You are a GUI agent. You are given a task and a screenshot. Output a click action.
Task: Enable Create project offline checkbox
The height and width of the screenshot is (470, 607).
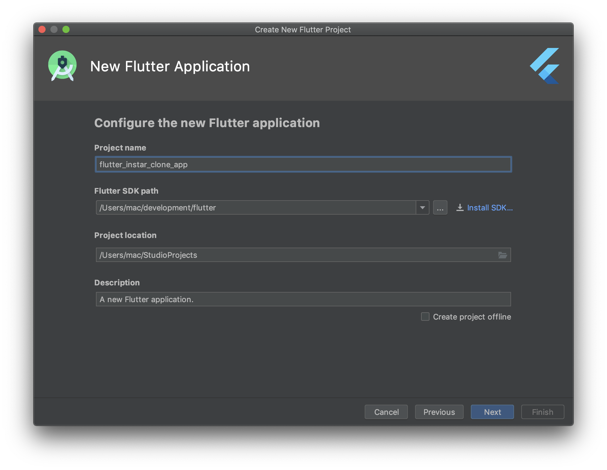425,317
